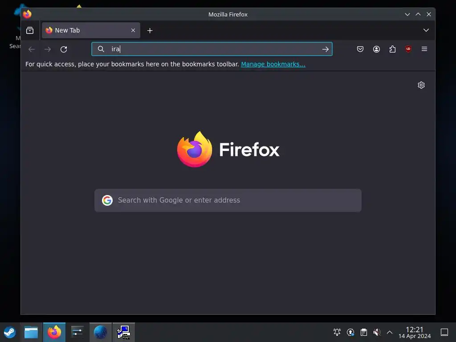Open the Firefox title bar window menu icon
The height and width of the screenshot is (342, 456).
(27, 14)
